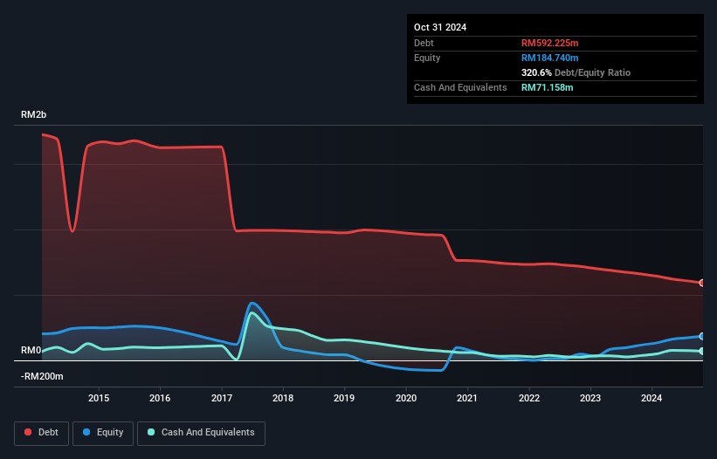Viewport: 717px width, 459px height.
Task: Click the 2015 x-axis label
Action: point(99,398)
